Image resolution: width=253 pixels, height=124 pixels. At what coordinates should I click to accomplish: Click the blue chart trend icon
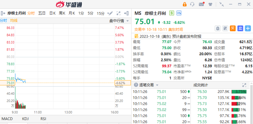pyautogui.click(x=179, y=13)
